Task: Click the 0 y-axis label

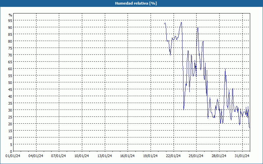Action: [11, 152]
